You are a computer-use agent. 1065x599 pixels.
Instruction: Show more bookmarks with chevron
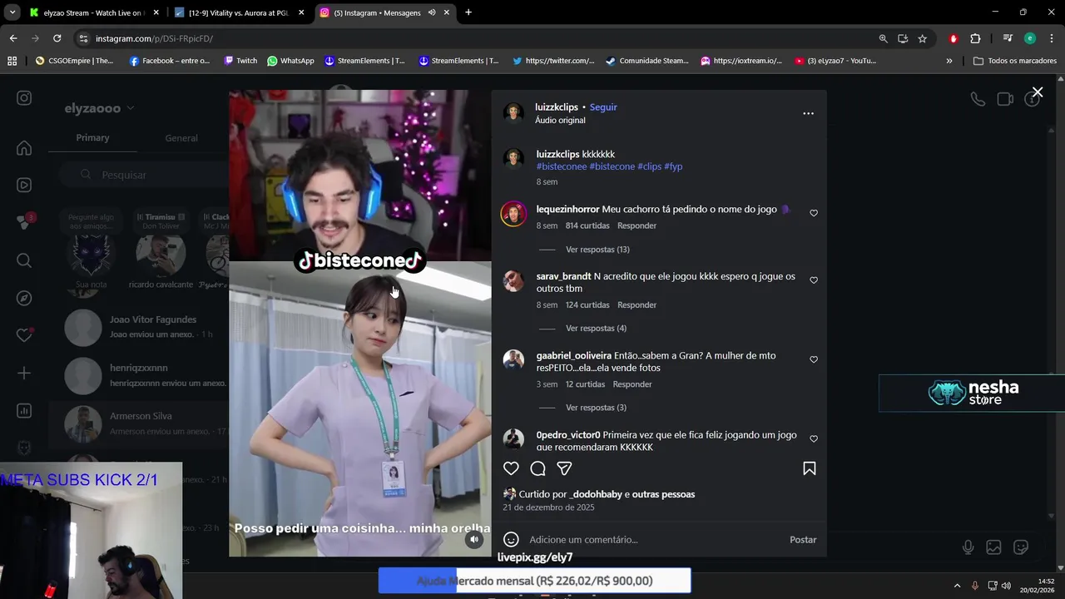(949, 61)
